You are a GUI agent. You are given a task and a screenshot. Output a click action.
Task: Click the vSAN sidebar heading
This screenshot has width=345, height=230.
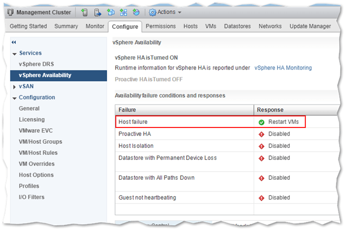(26, 86)
